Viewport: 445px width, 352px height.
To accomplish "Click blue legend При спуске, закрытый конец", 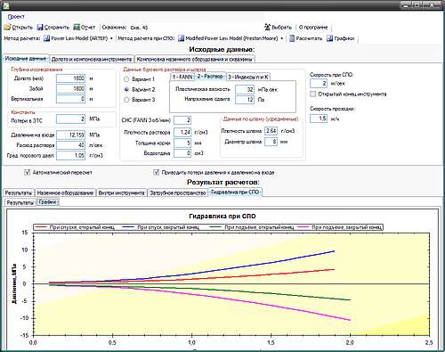I will (x=161, y=227).
